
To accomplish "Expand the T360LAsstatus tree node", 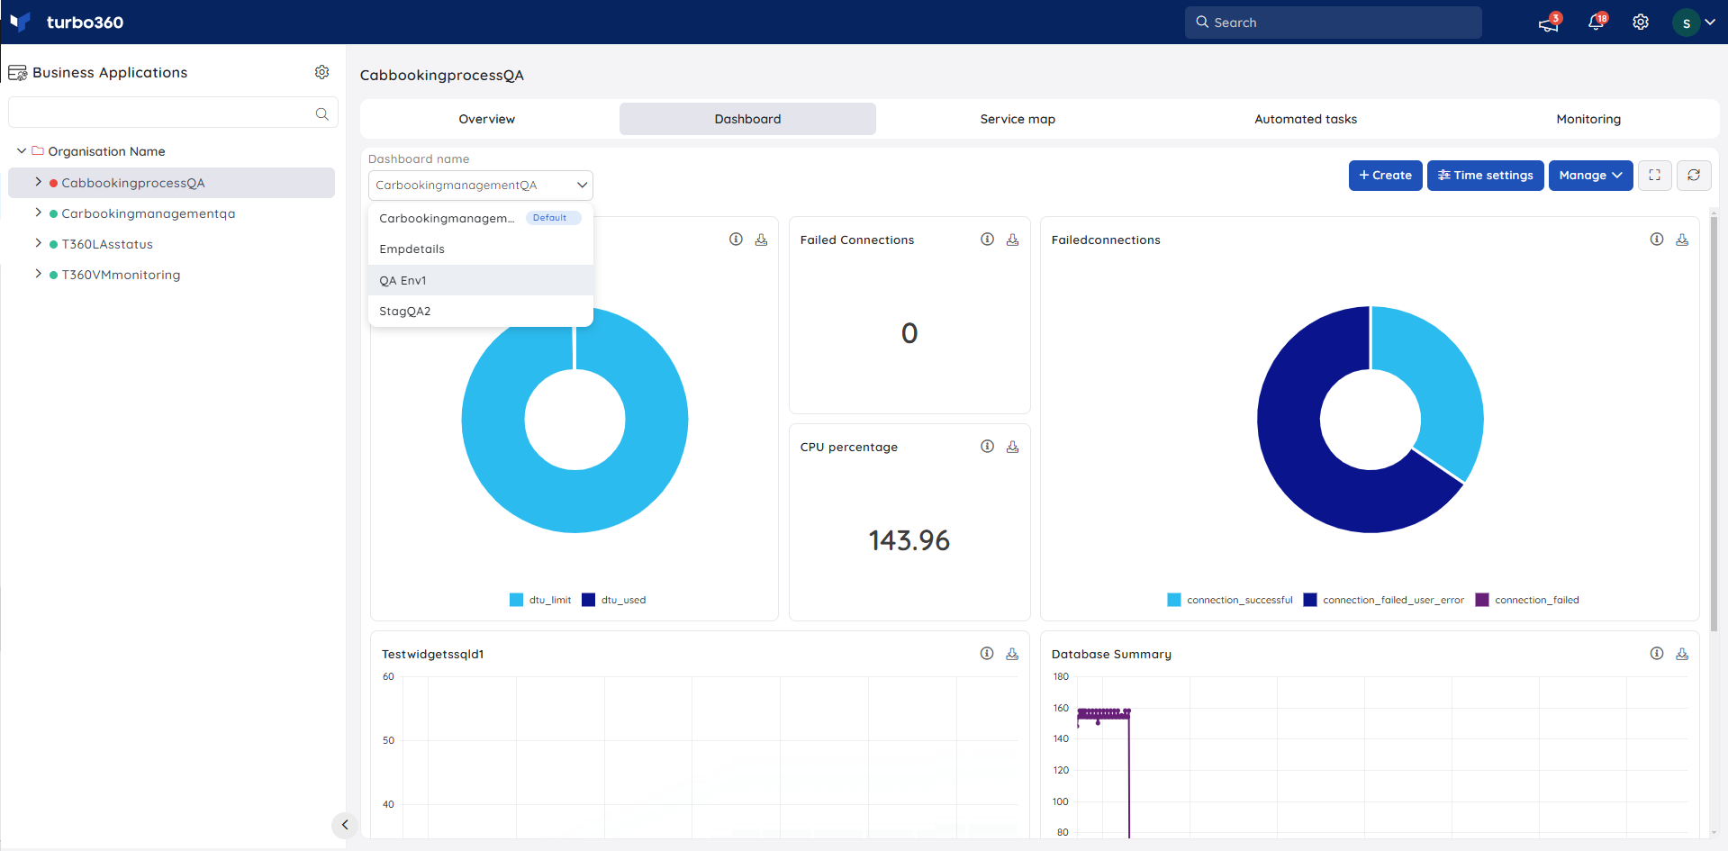I will click(x=38, y=243).
